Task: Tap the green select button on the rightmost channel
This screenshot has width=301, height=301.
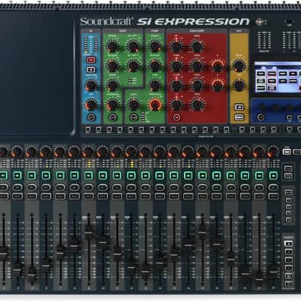Action: (273, 175)
